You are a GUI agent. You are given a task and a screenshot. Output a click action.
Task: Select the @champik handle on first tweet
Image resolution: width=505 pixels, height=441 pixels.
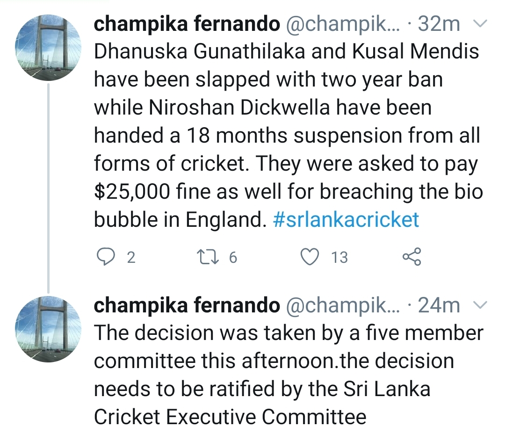click(343, 24)
